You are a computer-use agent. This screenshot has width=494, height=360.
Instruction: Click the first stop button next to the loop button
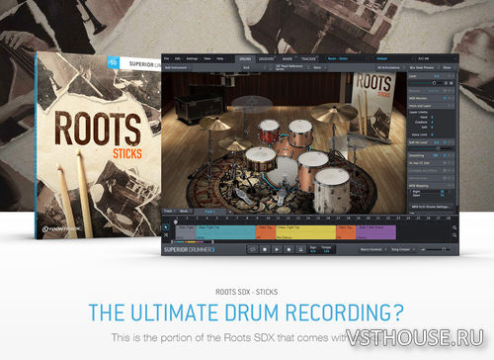click(x=265, y=249)
